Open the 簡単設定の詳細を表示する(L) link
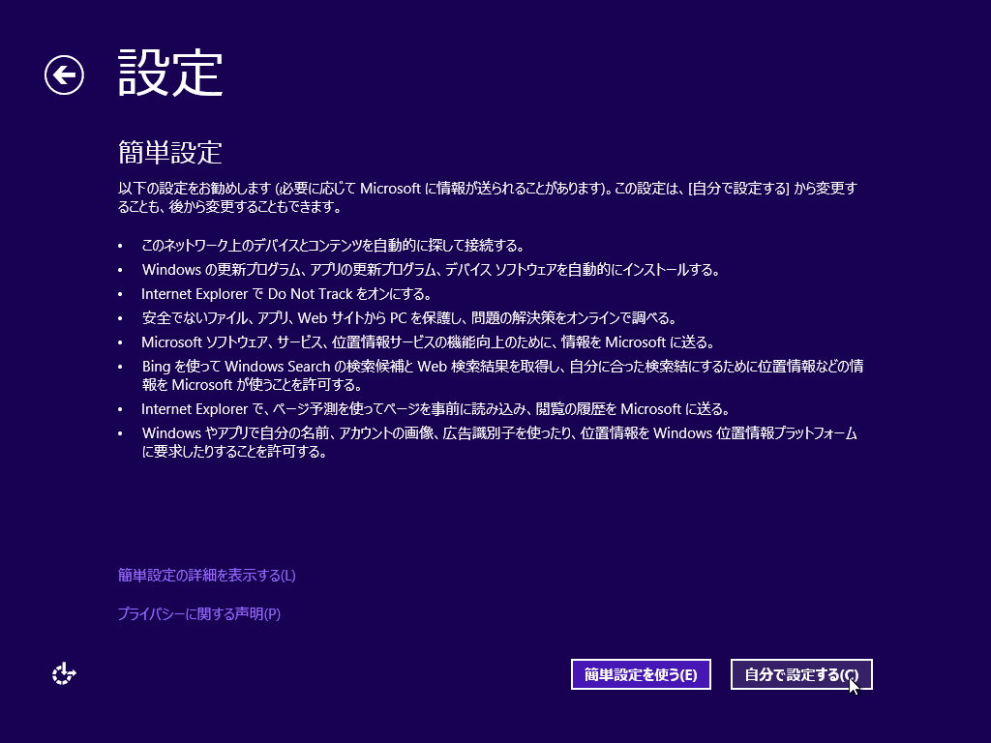 pos(207,575)
